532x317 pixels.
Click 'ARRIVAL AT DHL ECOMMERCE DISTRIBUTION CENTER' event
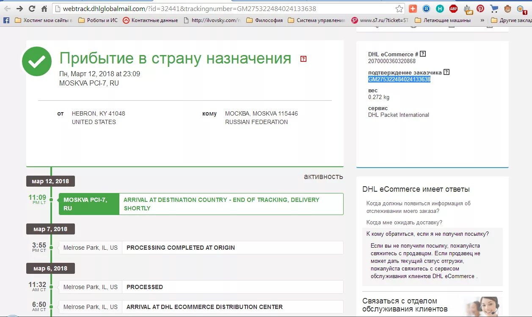click(204, 307)
